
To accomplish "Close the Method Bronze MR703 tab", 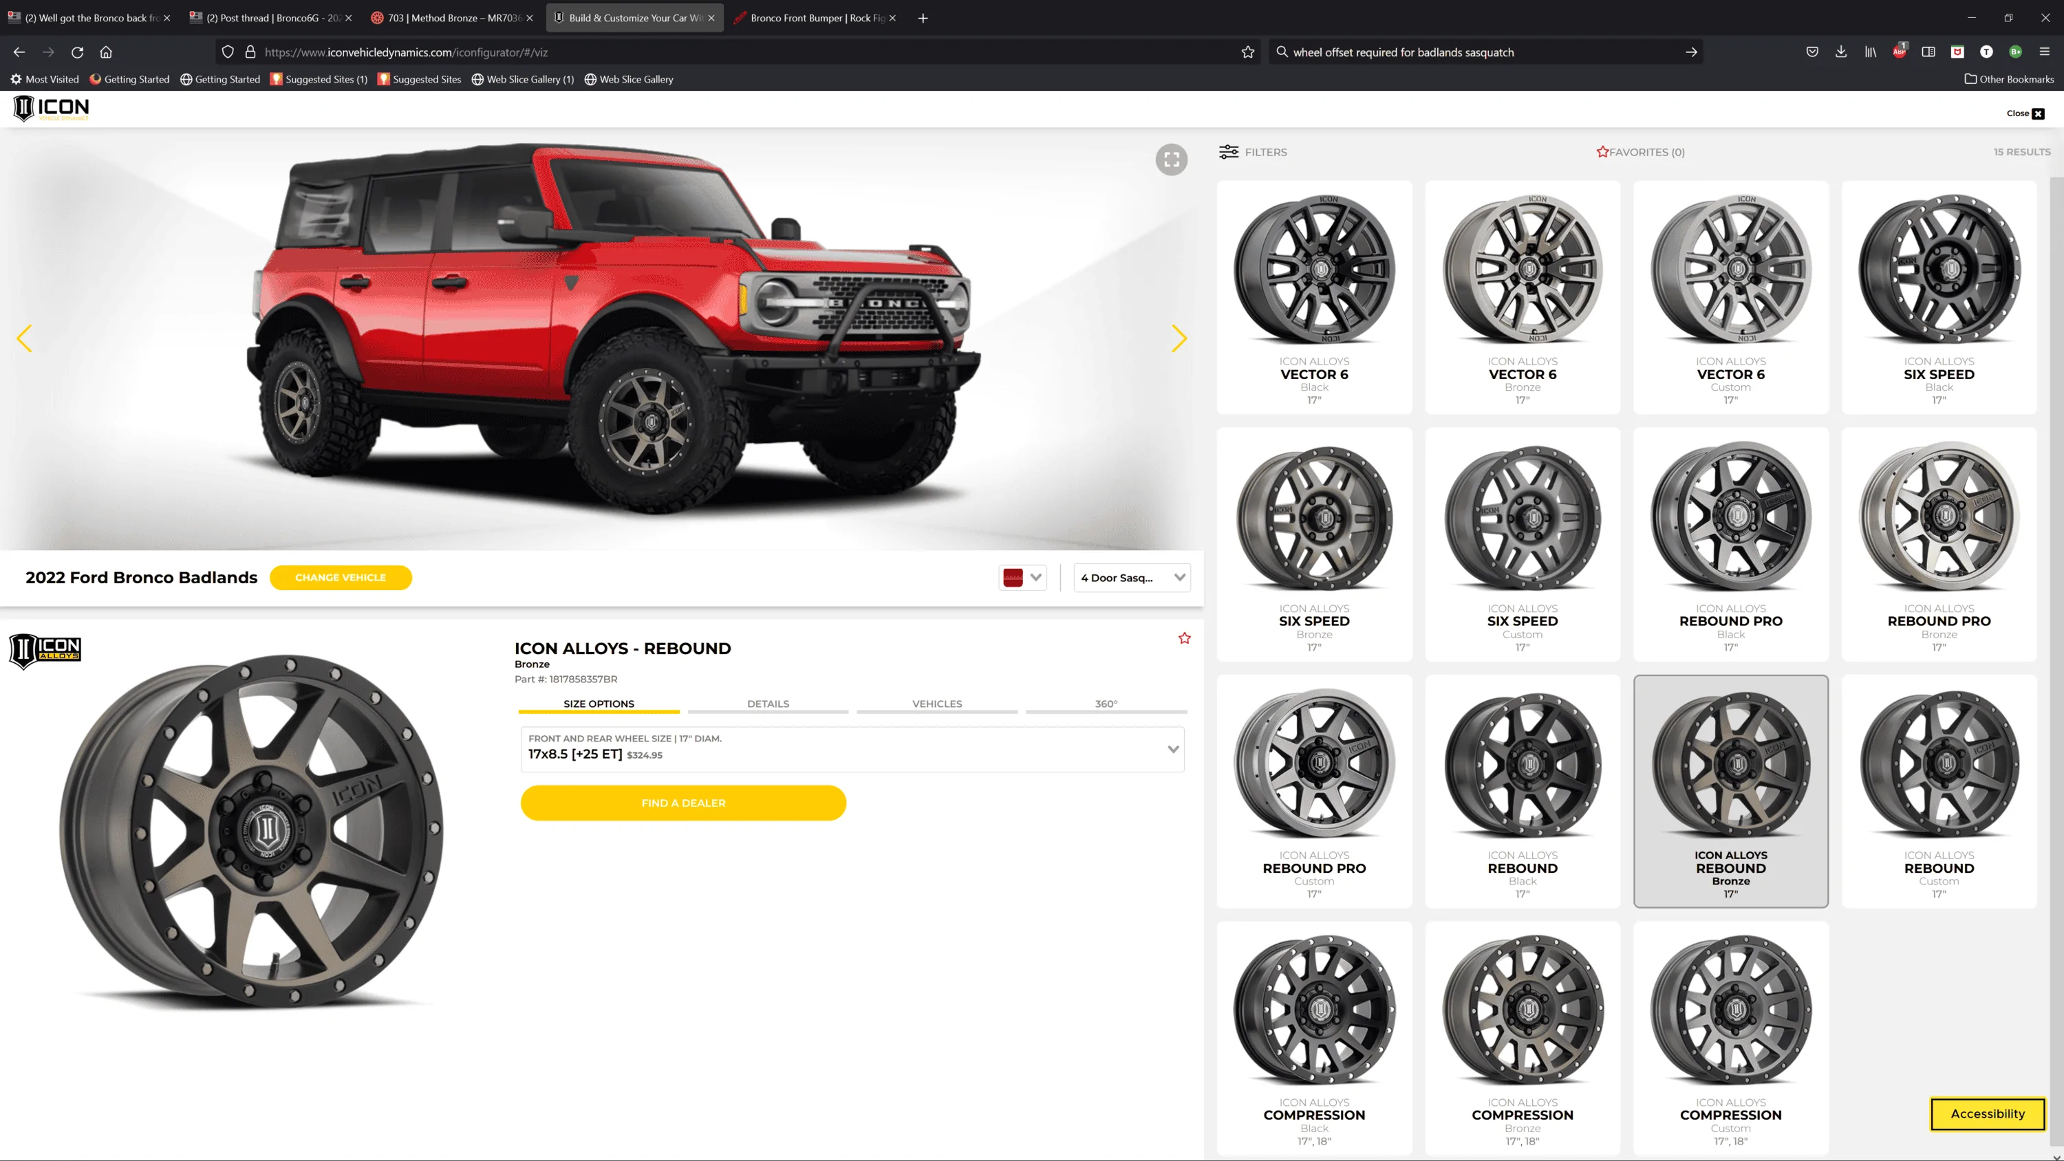I will coord(529,18).
